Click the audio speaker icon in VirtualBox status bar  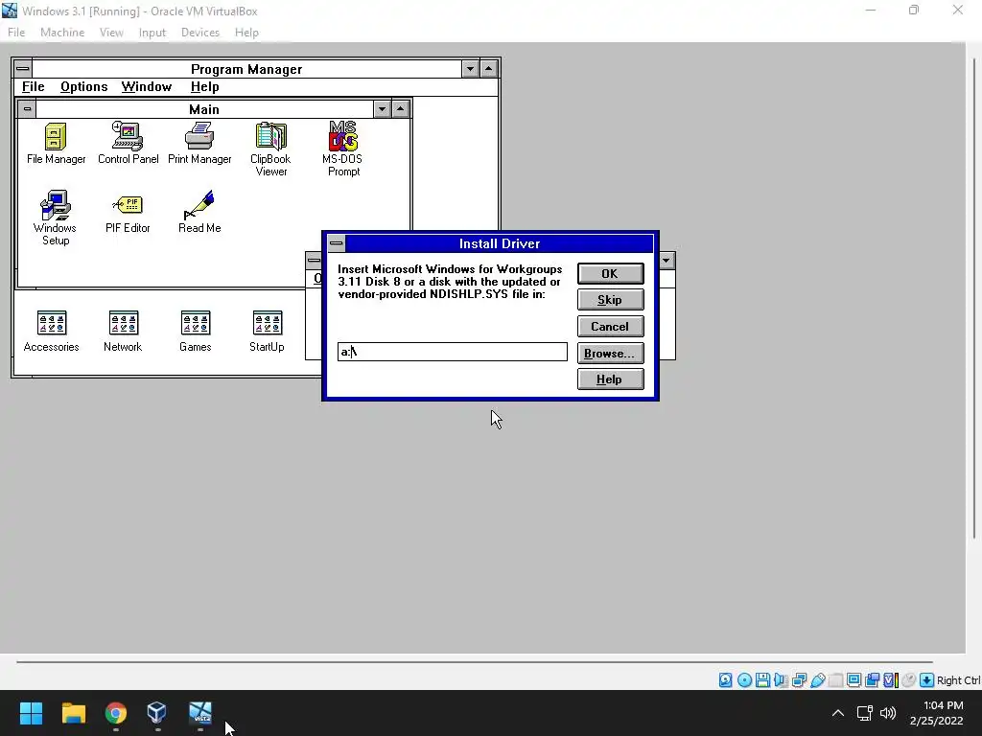(781, 680)
